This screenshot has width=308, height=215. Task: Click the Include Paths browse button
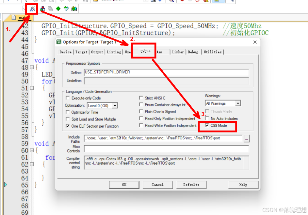(x=247, y=138)
